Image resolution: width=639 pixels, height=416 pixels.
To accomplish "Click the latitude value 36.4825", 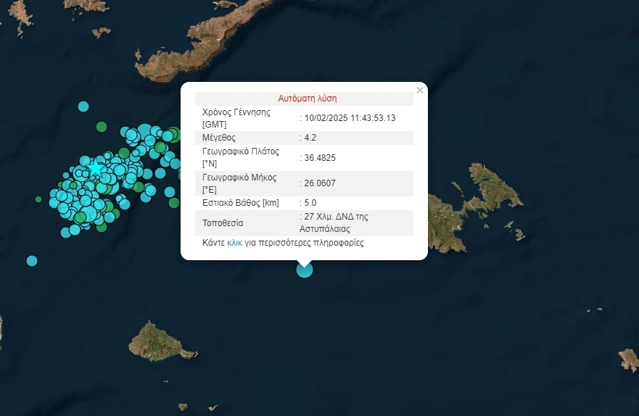I will click(321, 157).
